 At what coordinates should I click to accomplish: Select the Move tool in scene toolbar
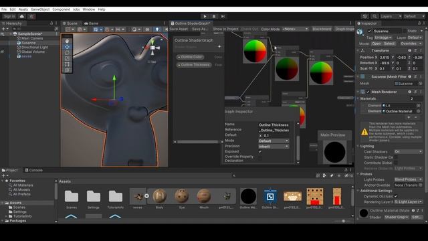pyautogui.click(x=67, y=47)
